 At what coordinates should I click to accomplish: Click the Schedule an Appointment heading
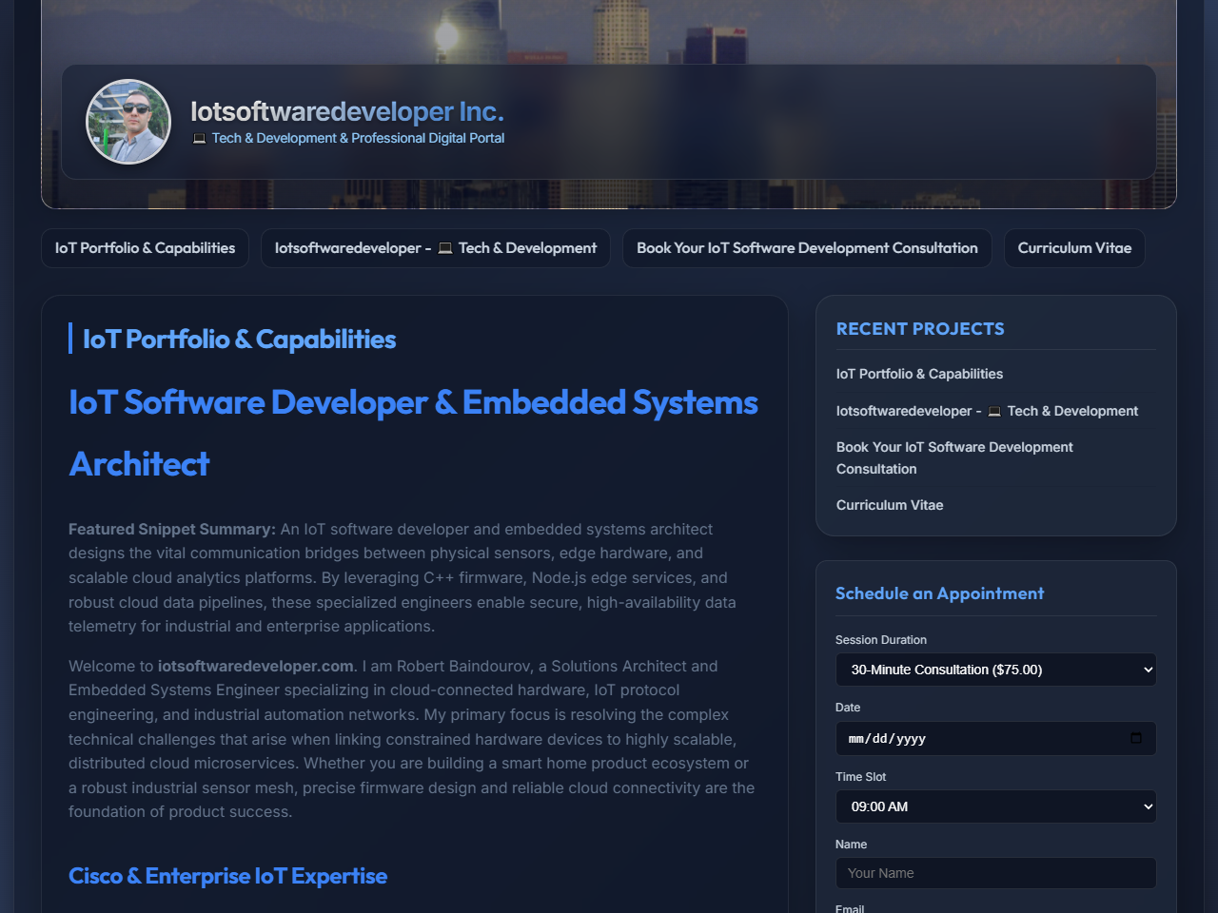939,593
